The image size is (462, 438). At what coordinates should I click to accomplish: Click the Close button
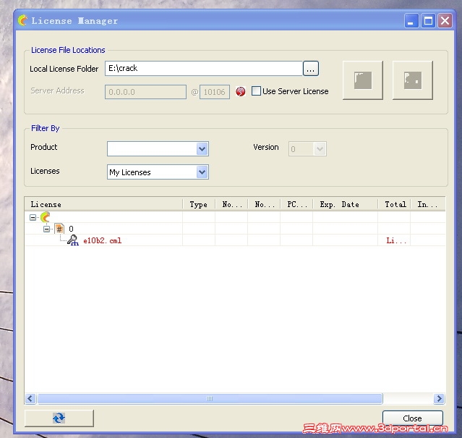pyautogui.click(x=413, y=418)
